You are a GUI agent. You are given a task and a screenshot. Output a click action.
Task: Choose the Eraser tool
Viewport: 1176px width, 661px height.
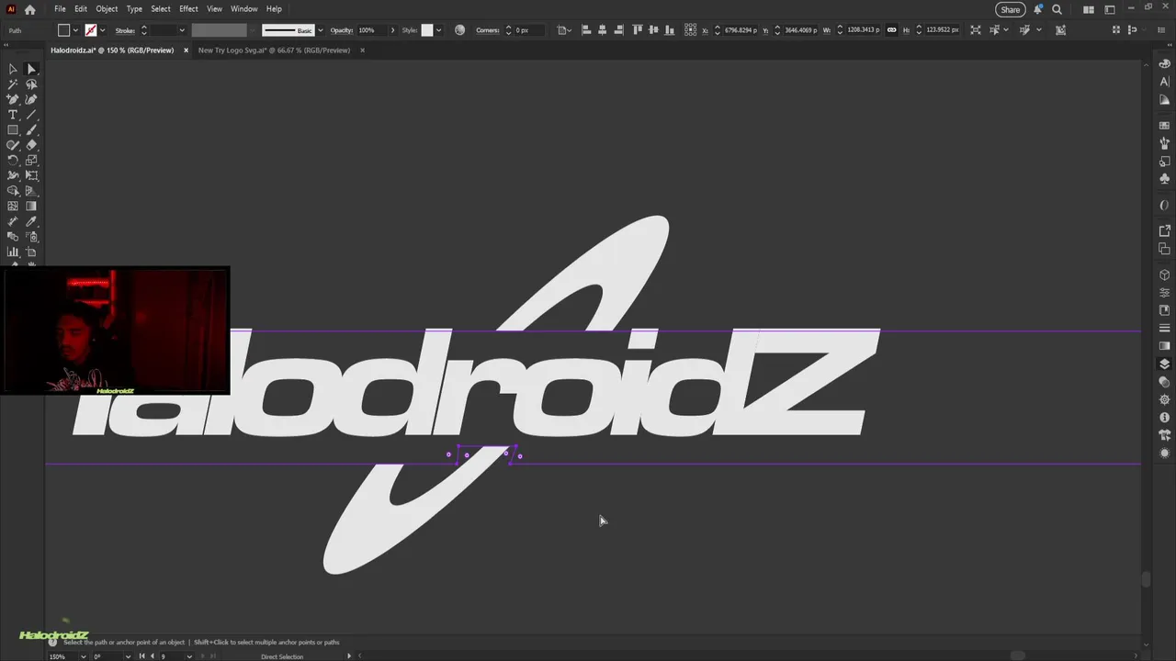[x=31, y=145]
